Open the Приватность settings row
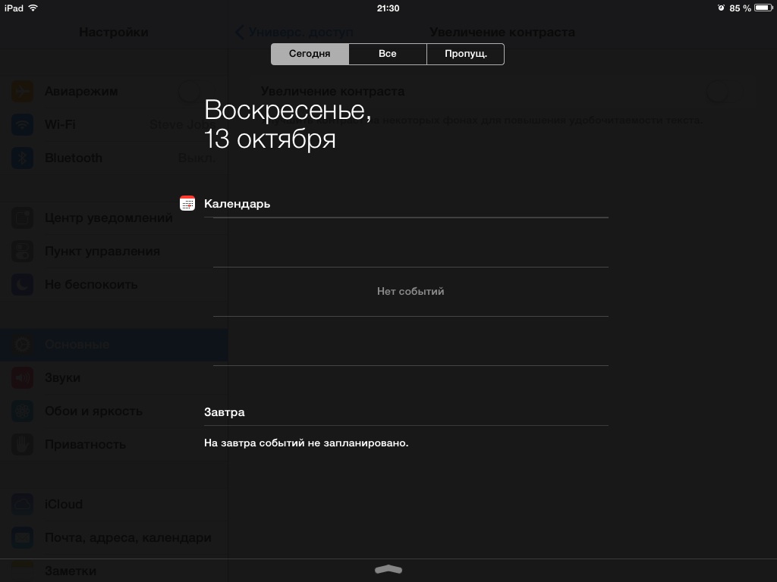Screen dimensions: 777x582 pyautogui.click(x=114, y=444)
